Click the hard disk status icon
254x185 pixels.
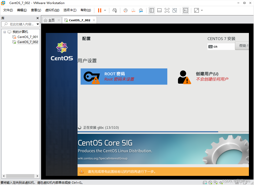205,182
